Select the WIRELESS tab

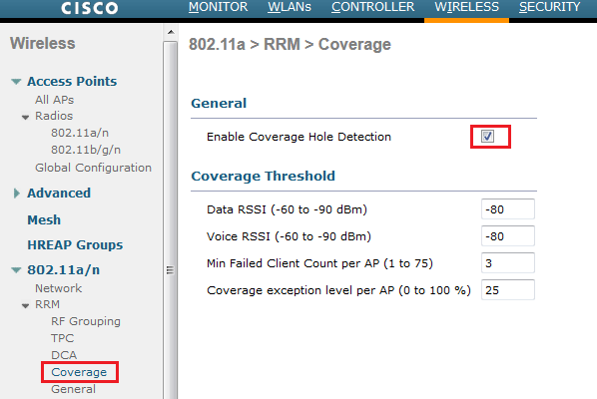[x=467, y=7]
